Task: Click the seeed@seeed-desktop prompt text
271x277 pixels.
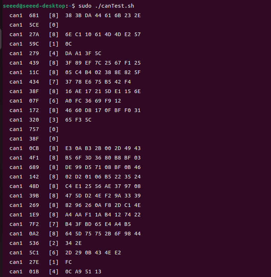Action: point(34,6)
